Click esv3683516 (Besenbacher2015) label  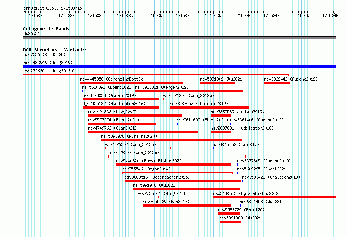(157, 177)
